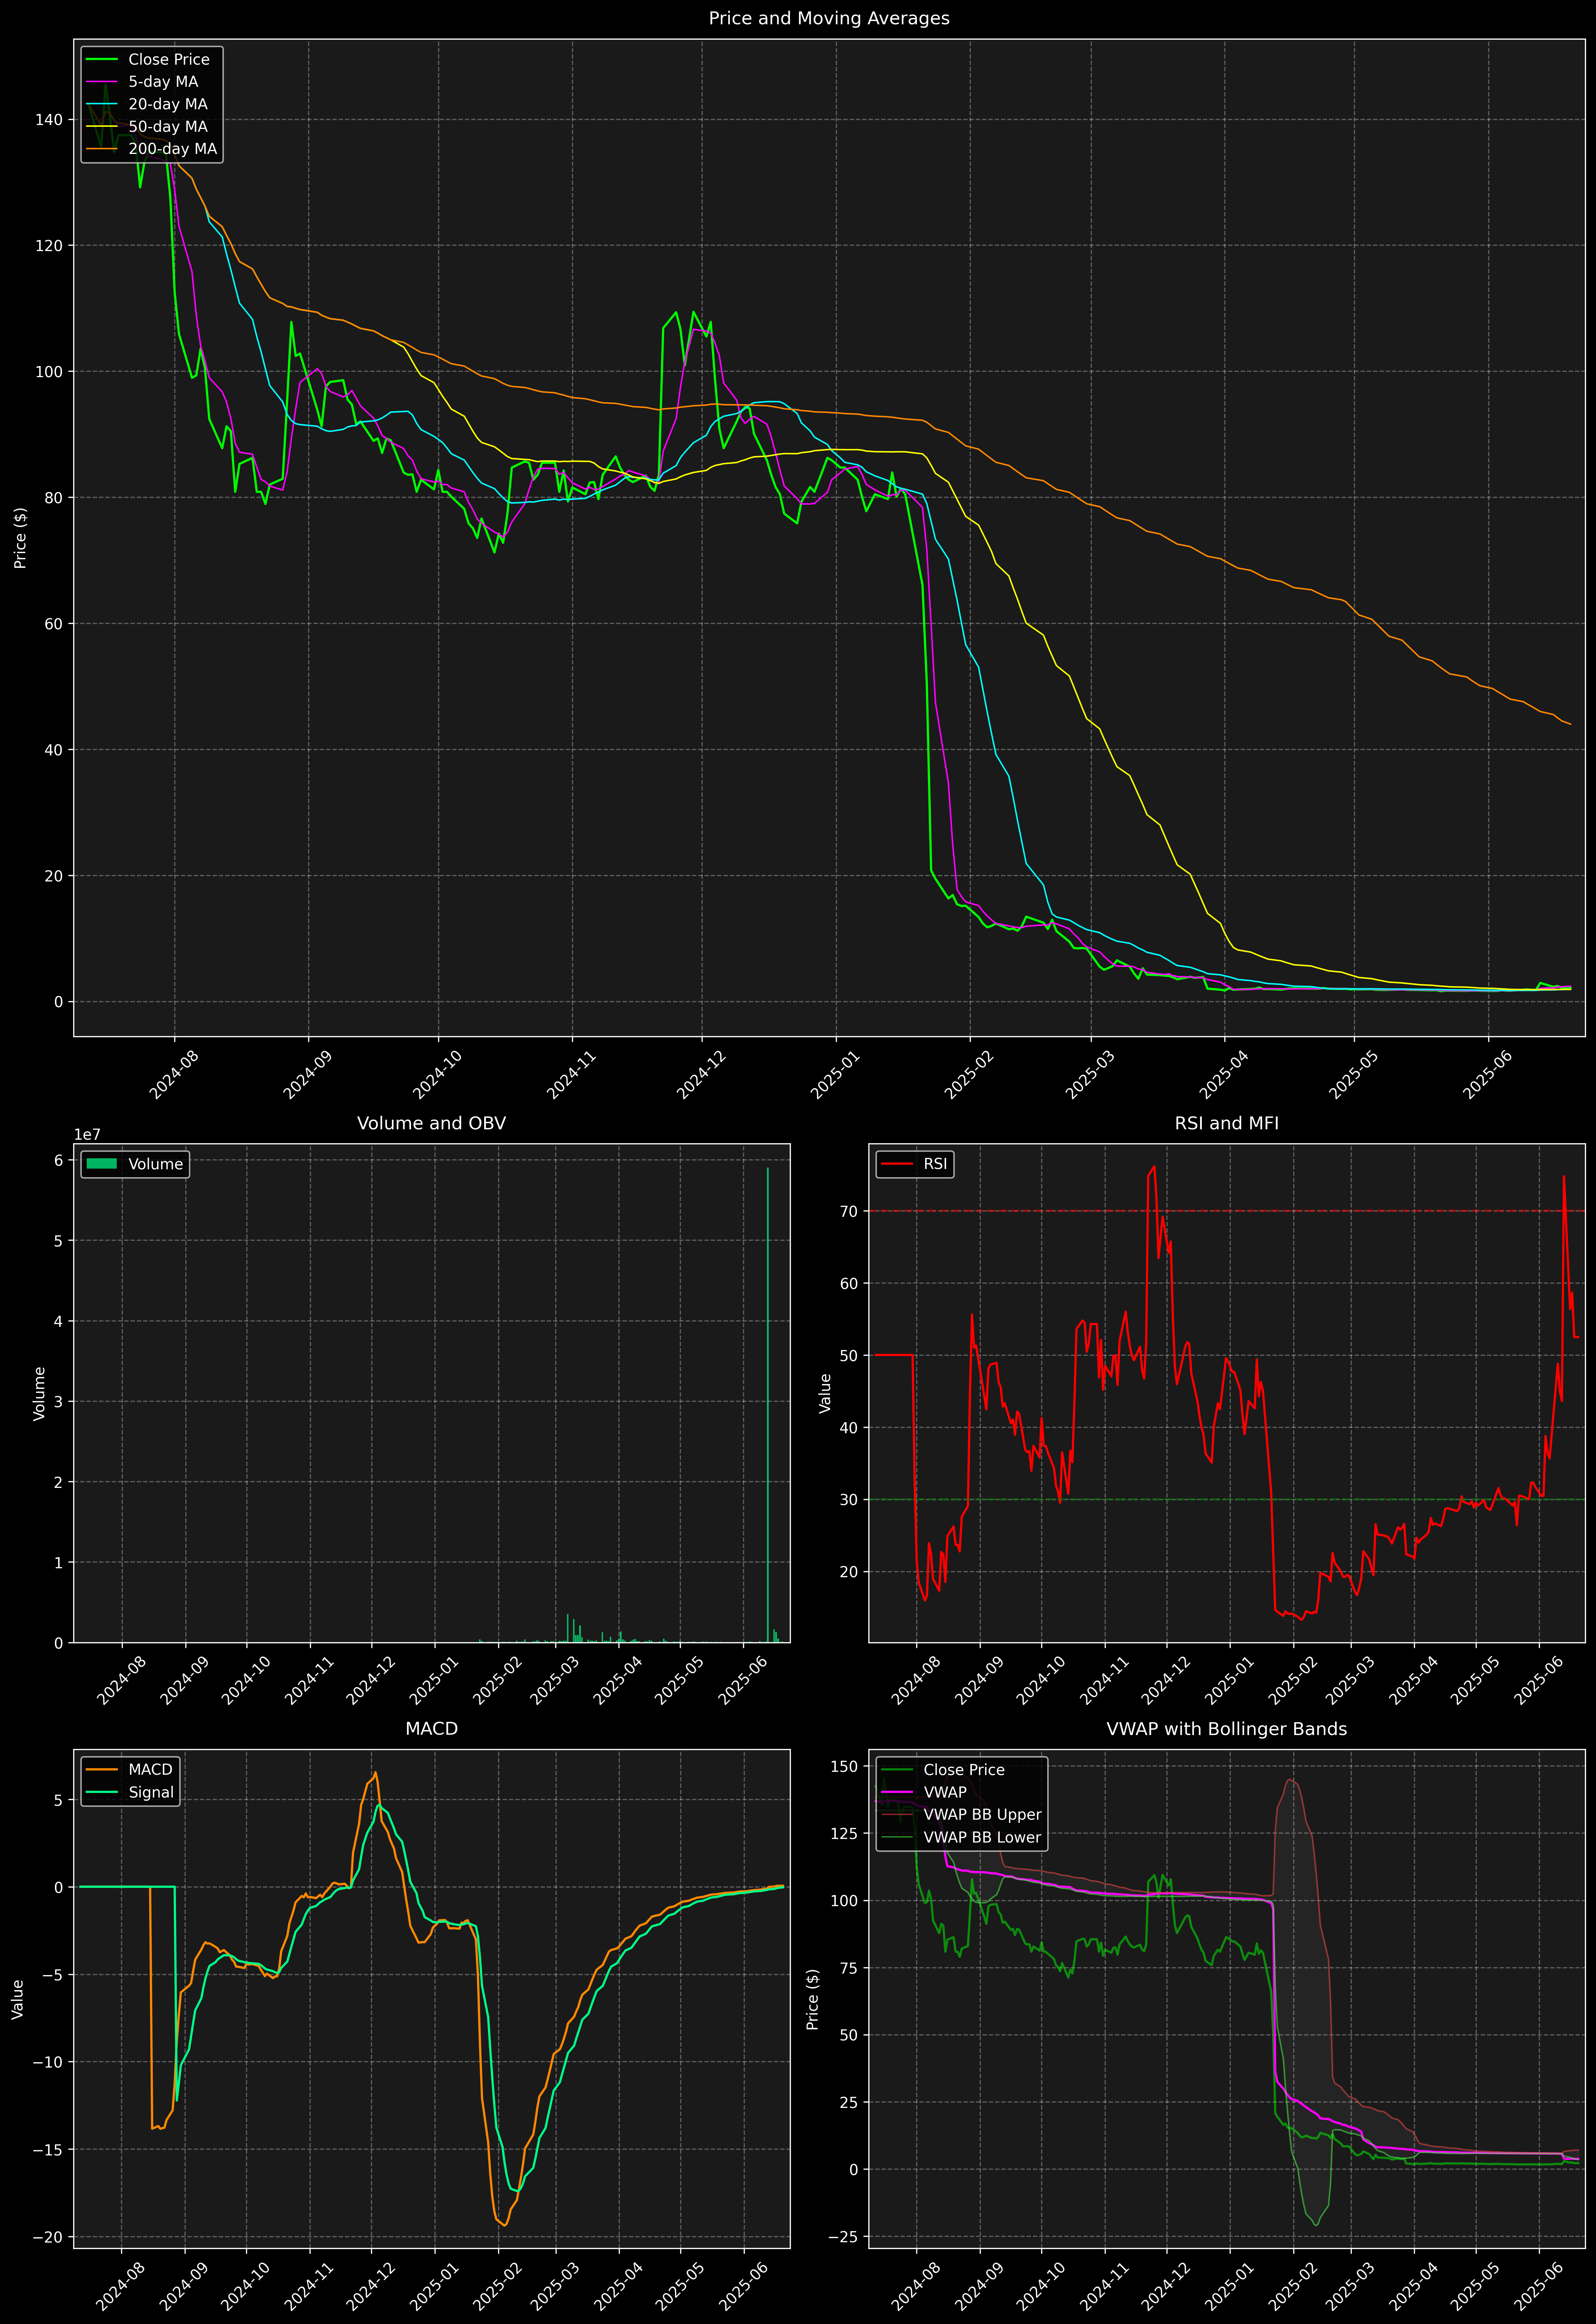
Task: Click the "Price and Moving Averages" chart title
Action: 829,18
